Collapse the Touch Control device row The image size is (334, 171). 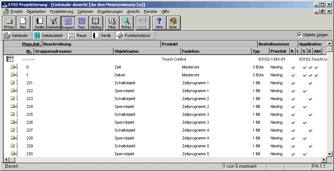pyautogui.click(x=10, y=59)
